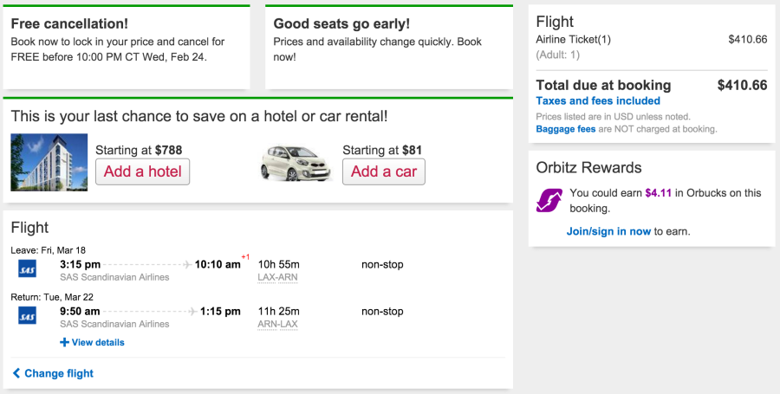Follow the Baggage fees link
This screenshot has width=780, height=394.
(x=564, y=129)
